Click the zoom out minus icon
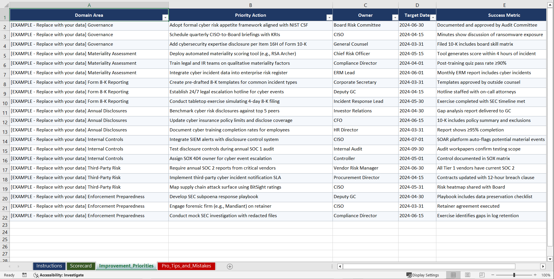The height and width of the screenshot is (279, 554). pyautogui.click(x=493, y=275)
